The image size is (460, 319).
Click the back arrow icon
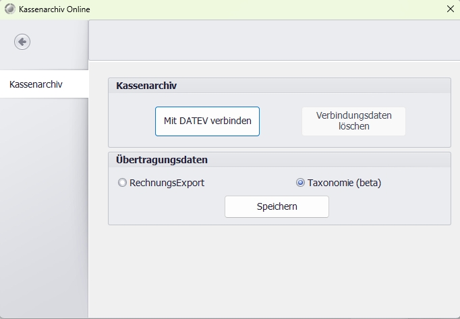click(22, 42)
